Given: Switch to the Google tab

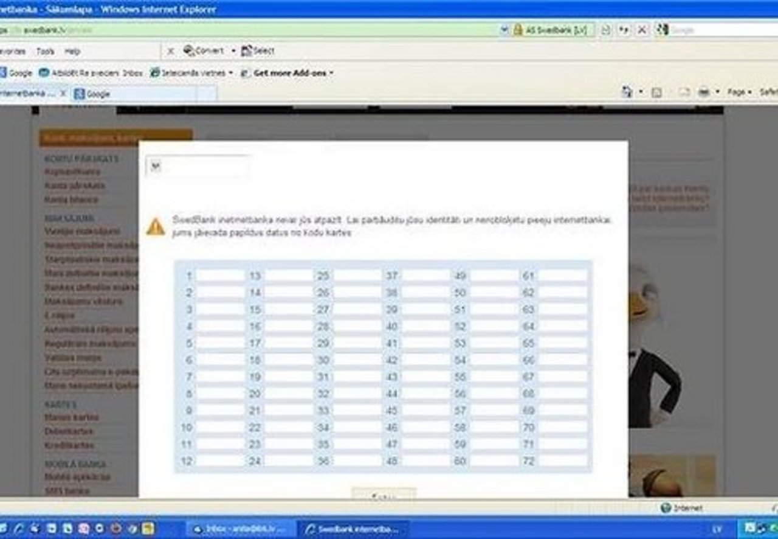Looking at the screenshot, I should click(134, 94).
